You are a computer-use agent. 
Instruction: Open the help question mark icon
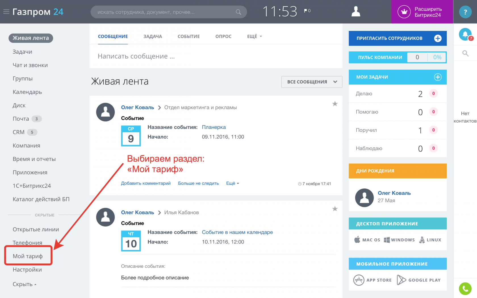point(465,12)
